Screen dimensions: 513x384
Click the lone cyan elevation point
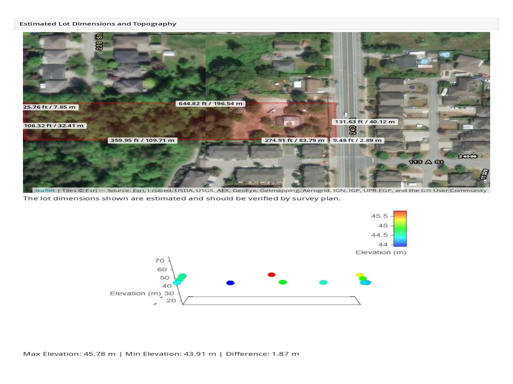click(323, 282)
